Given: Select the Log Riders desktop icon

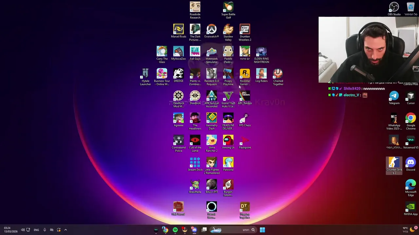Looking at the screenshot, I should (x=262, y=75).
